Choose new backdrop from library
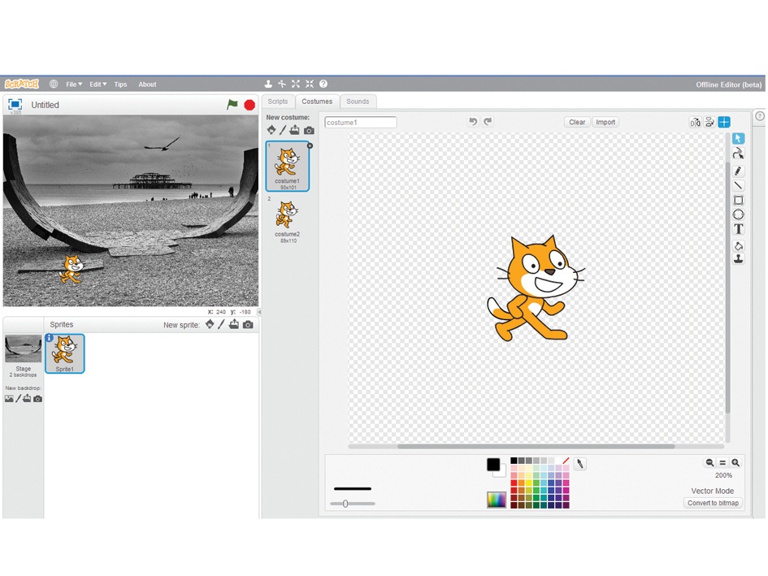The width and height of the screenshot is (768, 576). click(x=9, y=399)
